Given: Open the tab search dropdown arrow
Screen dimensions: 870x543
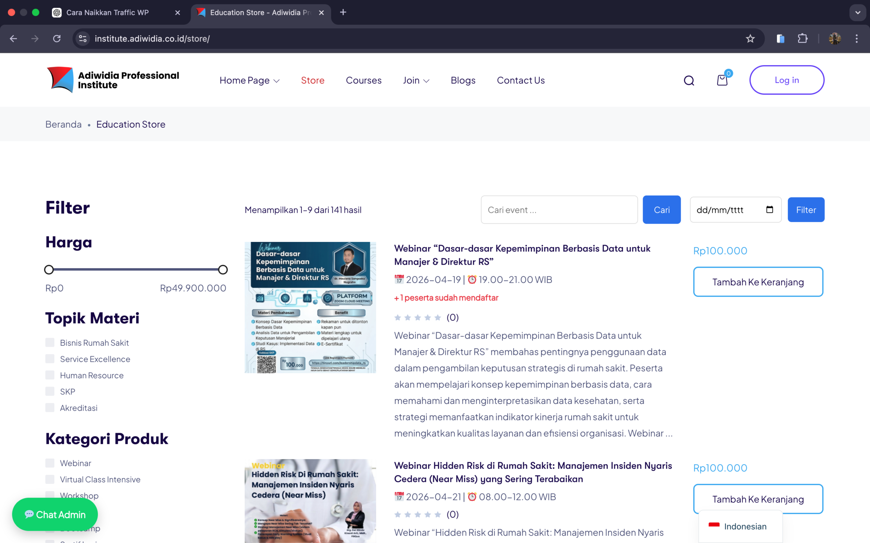Looking at the screenshot, I should [x=858, y=13].
